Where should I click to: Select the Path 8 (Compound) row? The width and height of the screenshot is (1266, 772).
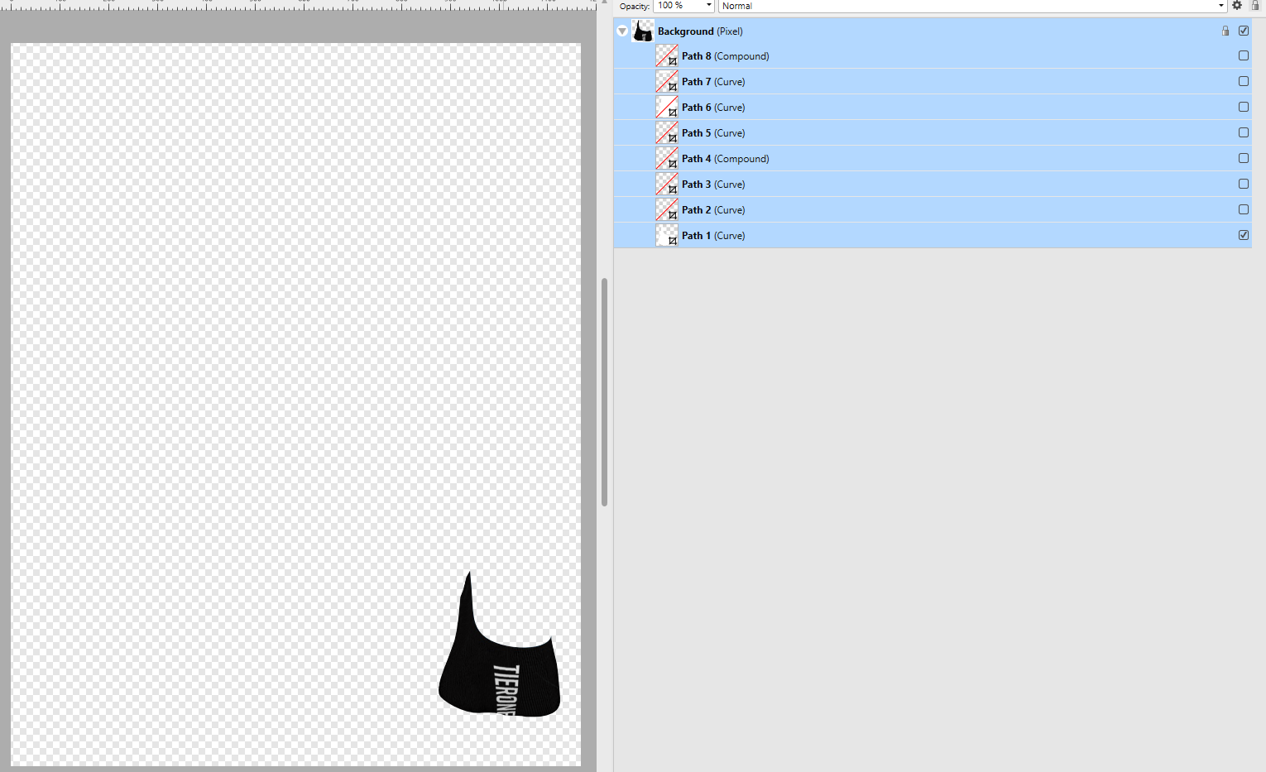point(933,56)
